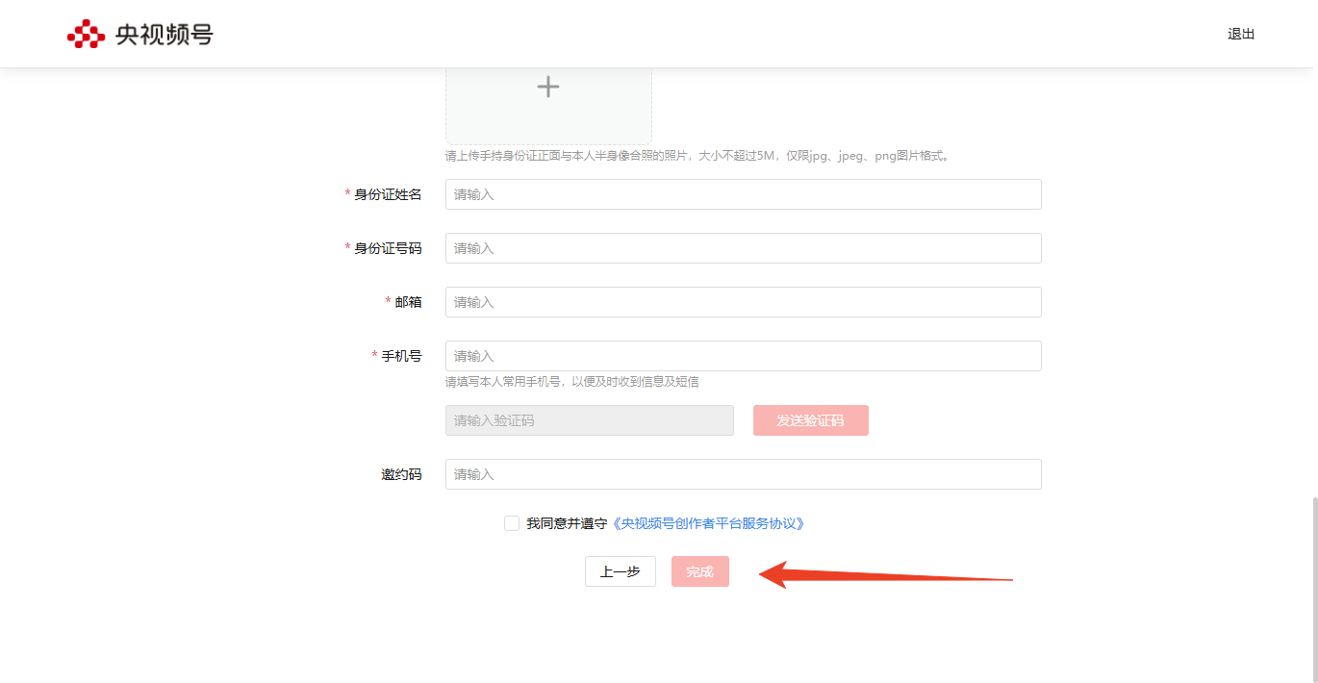Log out via the 退出 link
Screen dimensions: 1318x683
1241,35
